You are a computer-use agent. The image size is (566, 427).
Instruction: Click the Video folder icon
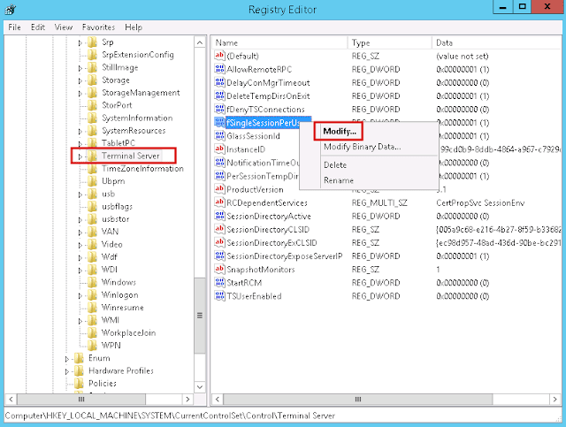pyautogui.click(x=92, y=244)
